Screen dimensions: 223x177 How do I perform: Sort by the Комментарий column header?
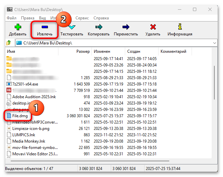point(175,51)
